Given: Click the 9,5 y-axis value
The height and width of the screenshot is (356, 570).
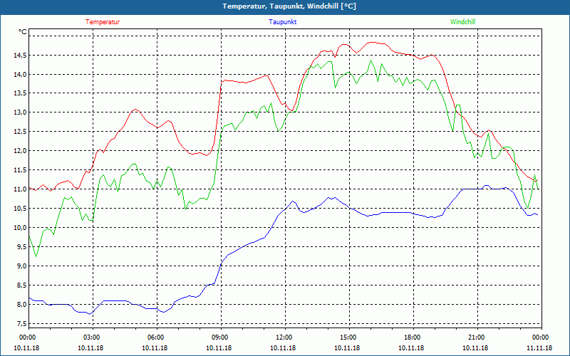Looking at the screenshot, I should (x=22, y=247).
